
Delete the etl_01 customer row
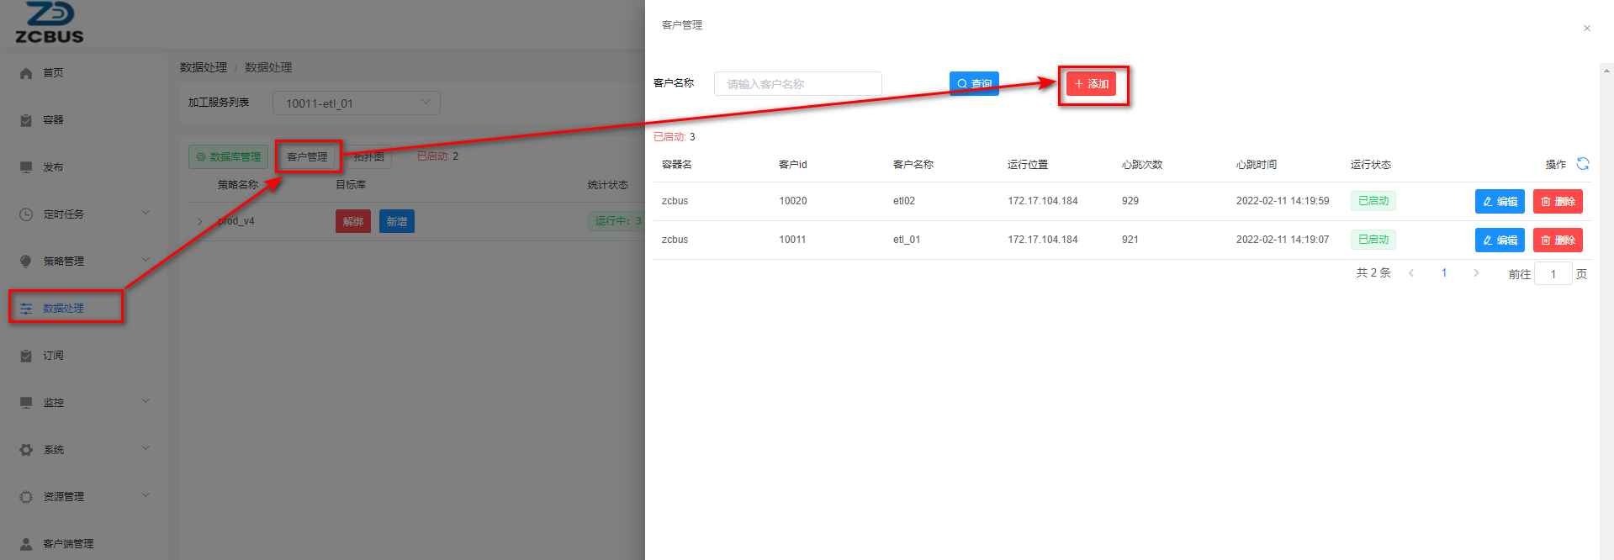1557,240
